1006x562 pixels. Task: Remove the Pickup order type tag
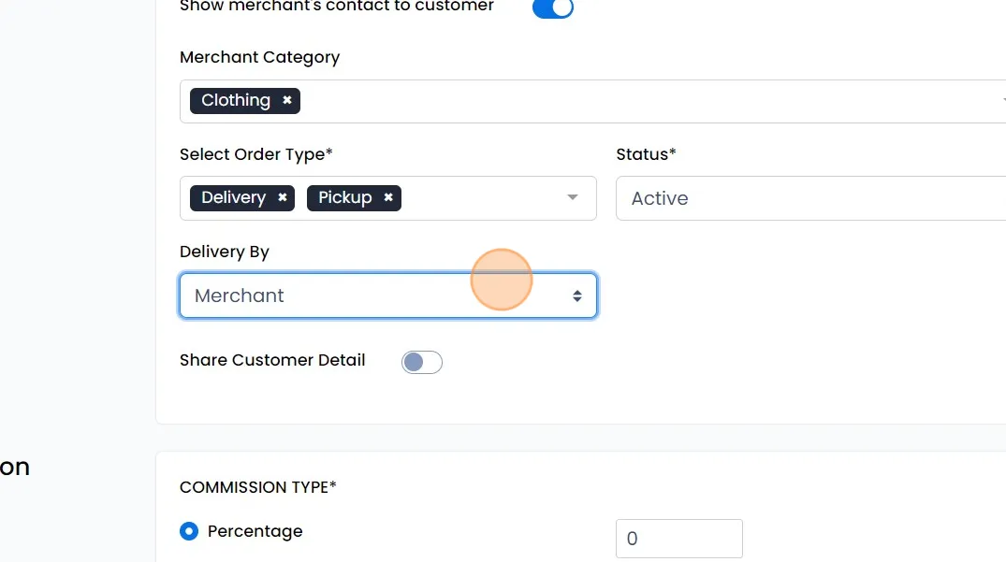tap(388, 198)
